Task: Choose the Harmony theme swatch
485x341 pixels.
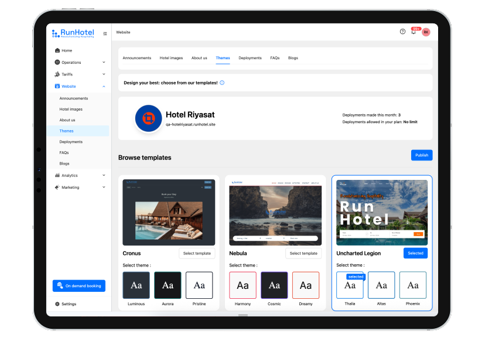Action: (x=243, y=285)
